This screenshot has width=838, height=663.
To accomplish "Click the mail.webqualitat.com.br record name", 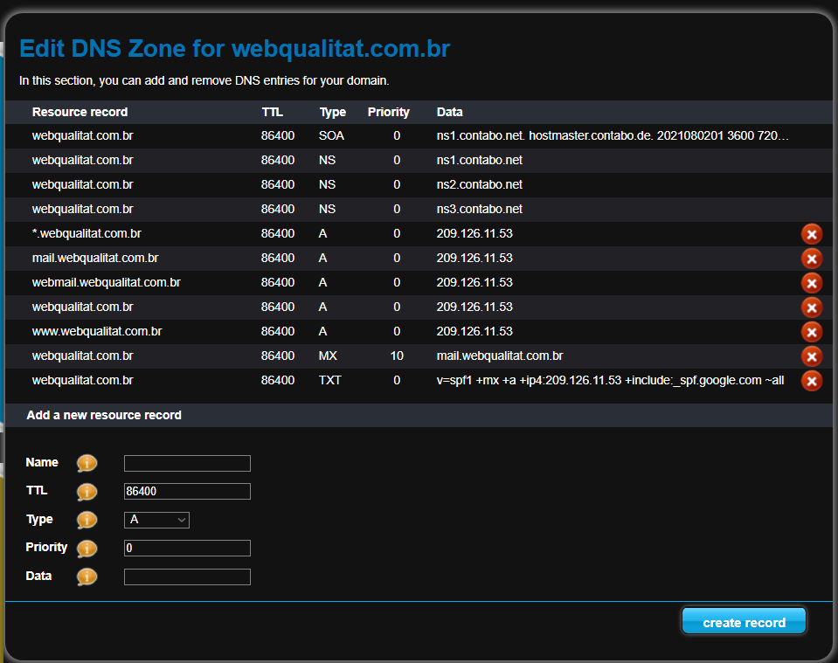I will point(95,259).
